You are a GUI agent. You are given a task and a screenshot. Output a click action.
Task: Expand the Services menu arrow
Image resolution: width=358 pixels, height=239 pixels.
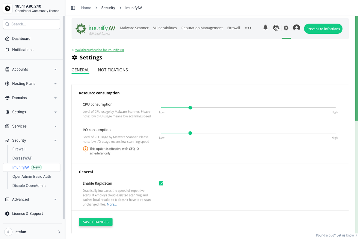[x=55, y=126]
